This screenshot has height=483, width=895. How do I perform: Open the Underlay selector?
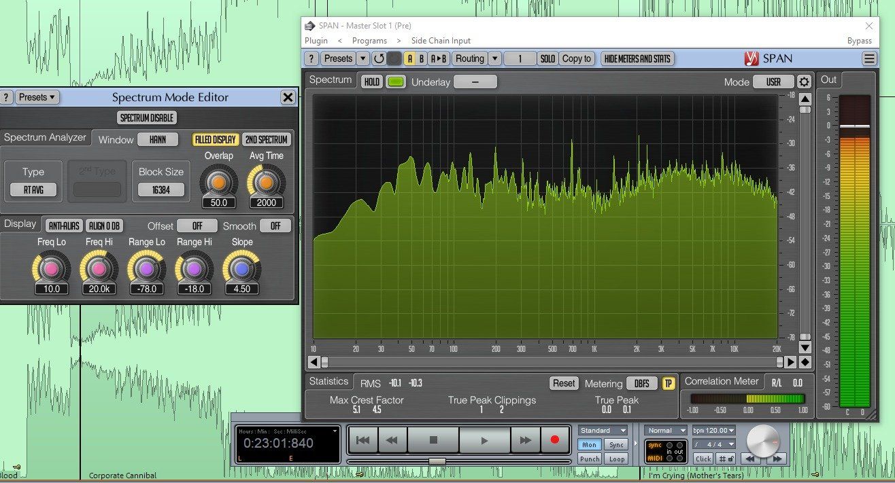[x=475, y=82]
